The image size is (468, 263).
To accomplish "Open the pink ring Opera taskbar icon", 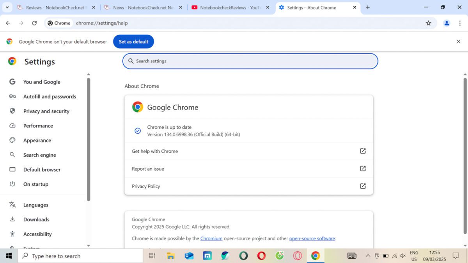I will pyautogui.click(x=298, y=256).
